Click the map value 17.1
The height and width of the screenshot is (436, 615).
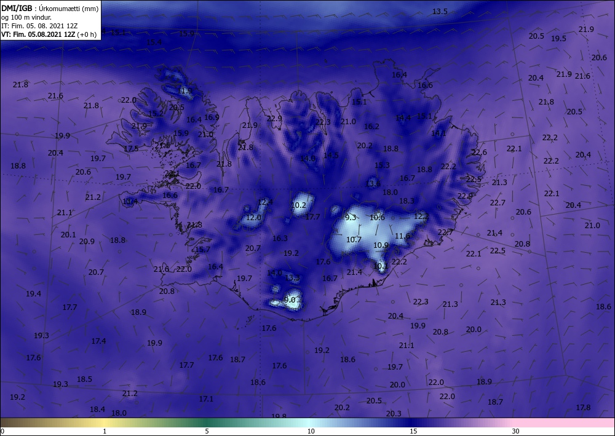tap(206, 398)
